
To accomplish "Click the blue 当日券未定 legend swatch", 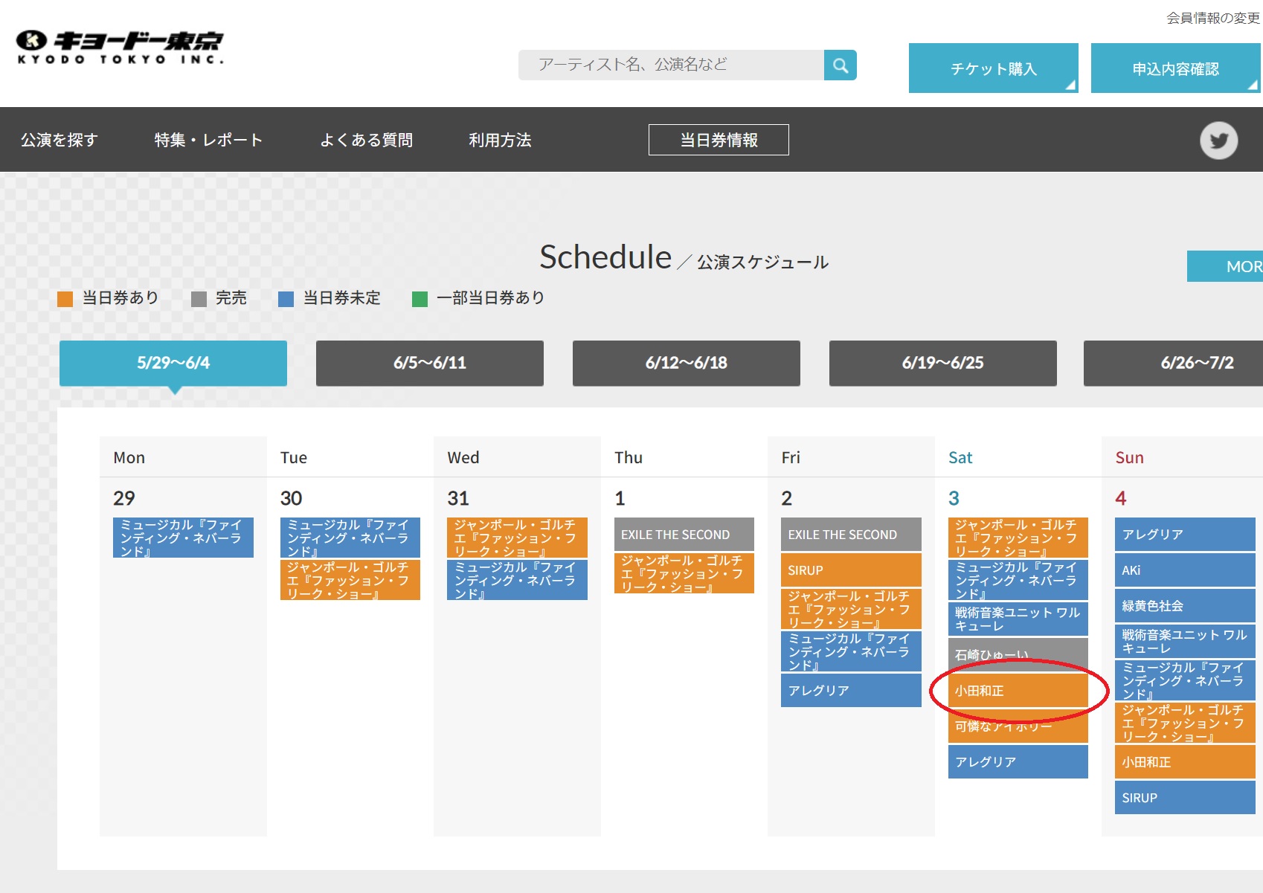I will [x=286, y=299].
